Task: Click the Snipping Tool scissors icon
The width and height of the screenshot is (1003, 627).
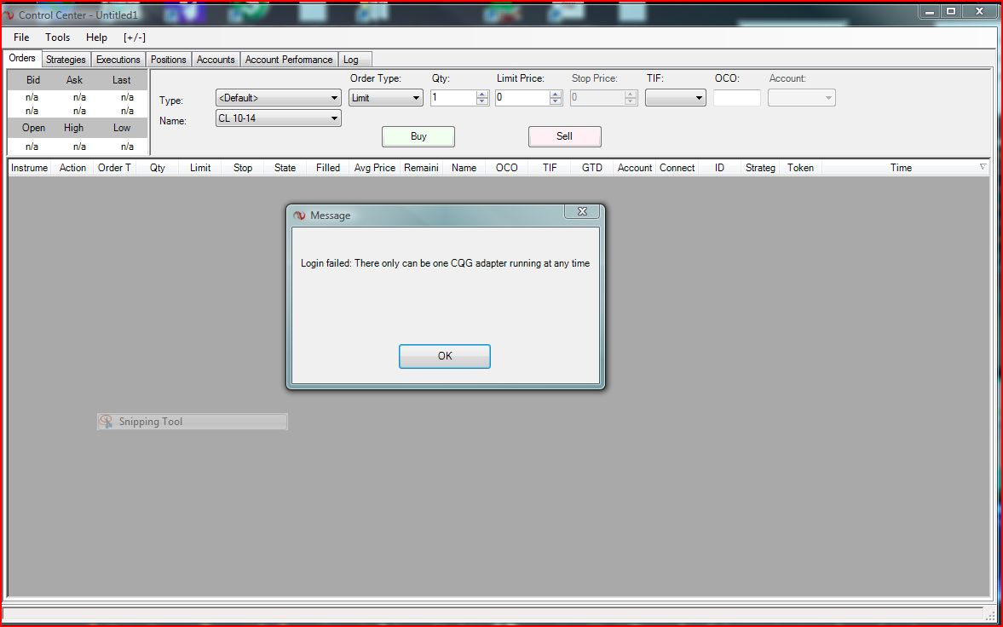Action: click(107, 421)
